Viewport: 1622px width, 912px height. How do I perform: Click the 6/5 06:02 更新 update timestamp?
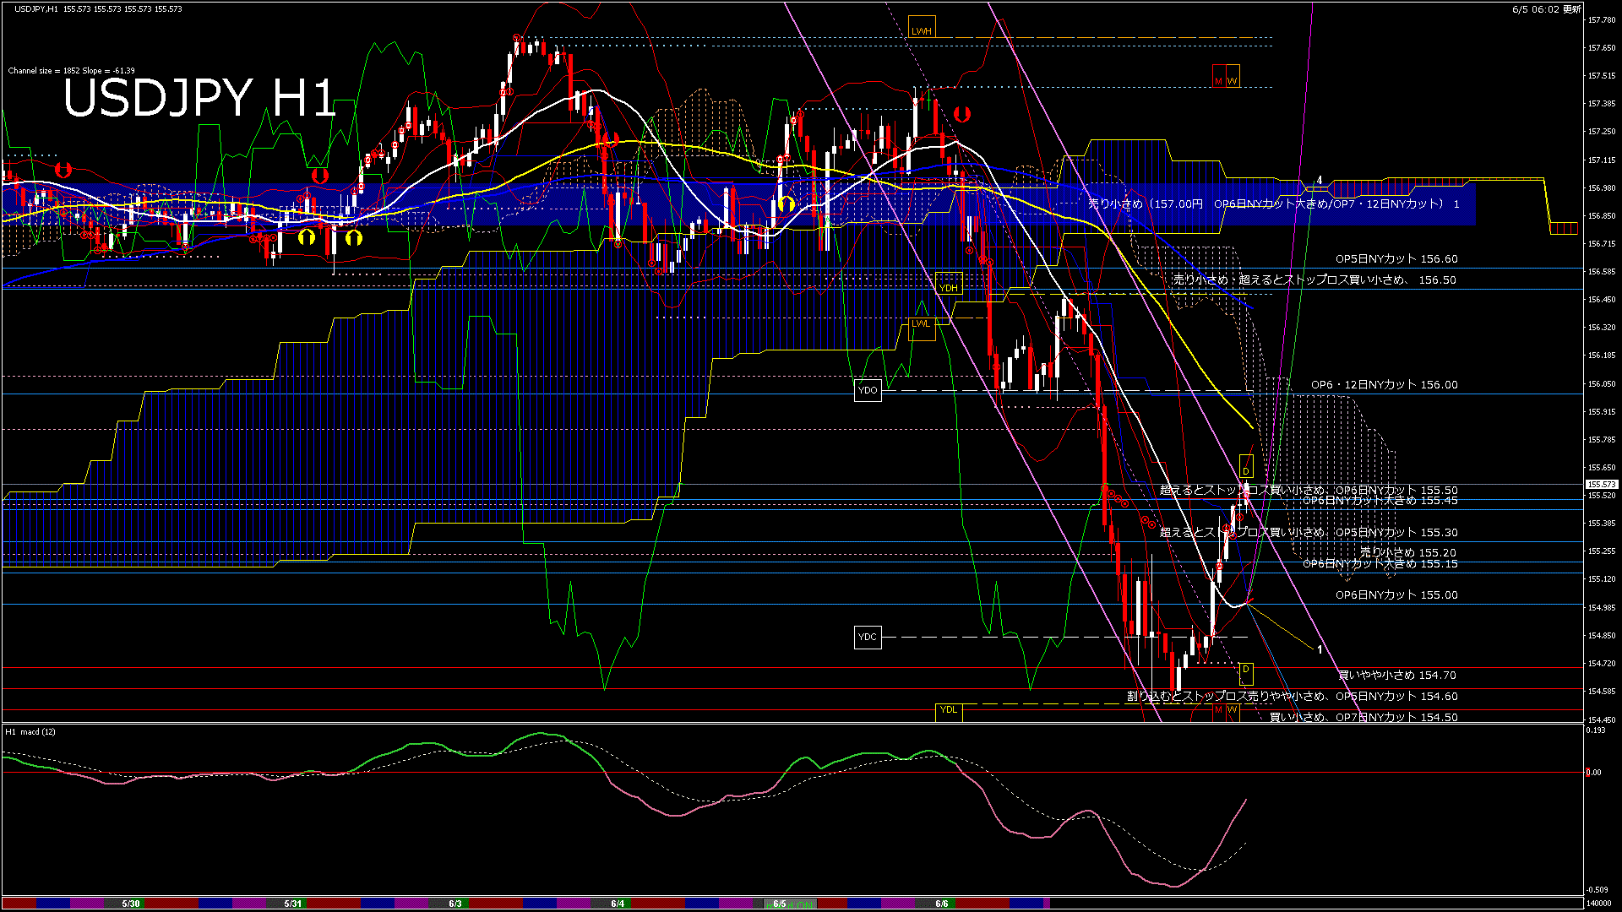click(1546, 9)
